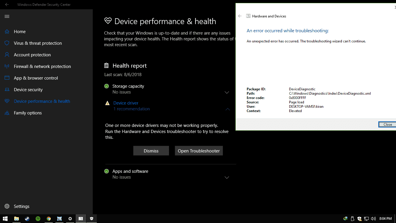Image resolution: width=396 pixels, height=223 pixels.
Task: Click the App & browser window icon
Action: pyautogui.click(x=7, y=78)
